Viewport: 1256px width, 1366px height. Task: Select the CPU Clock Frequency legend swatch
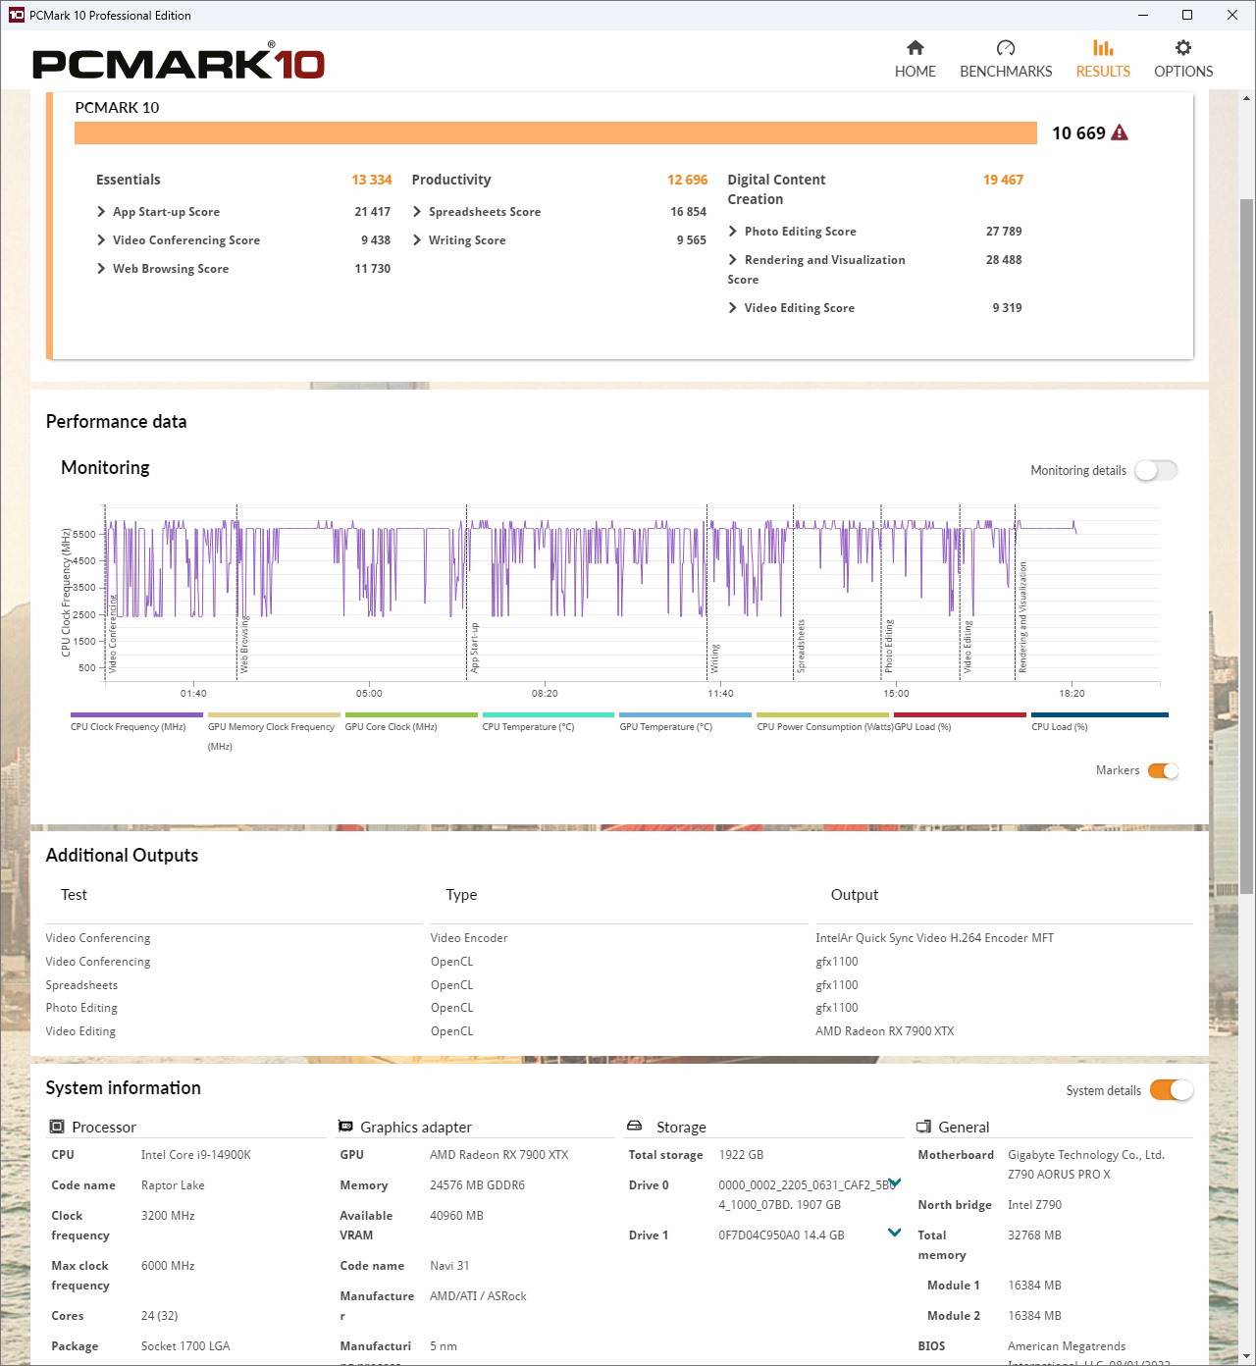click(x=136, y=714)
